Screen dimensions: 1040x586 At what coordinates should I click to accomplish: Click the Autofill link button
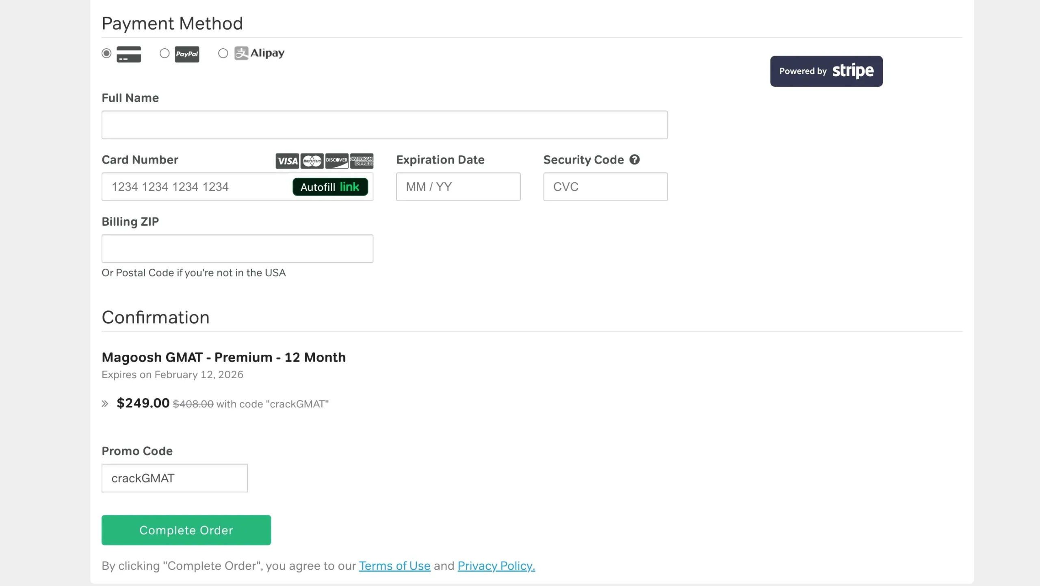(x=330, y=187)
